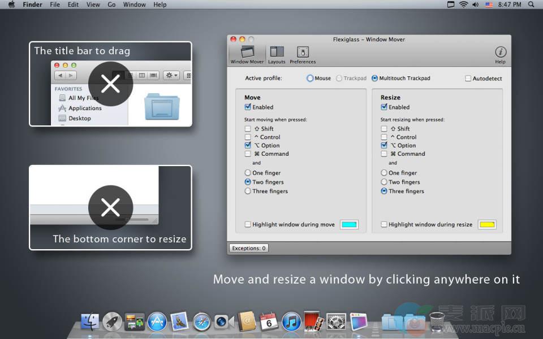The height and width of the screenshot is (339, 543).
Task: Choose Three fingers under Move
Action: 248,191
